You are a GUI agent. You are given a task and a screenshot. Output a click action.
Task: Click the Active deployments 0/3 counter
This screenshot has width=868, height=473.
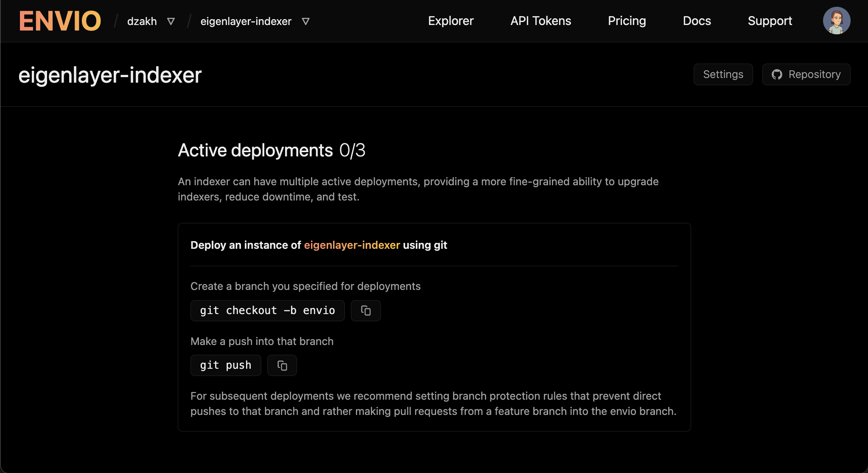[353, 150]
